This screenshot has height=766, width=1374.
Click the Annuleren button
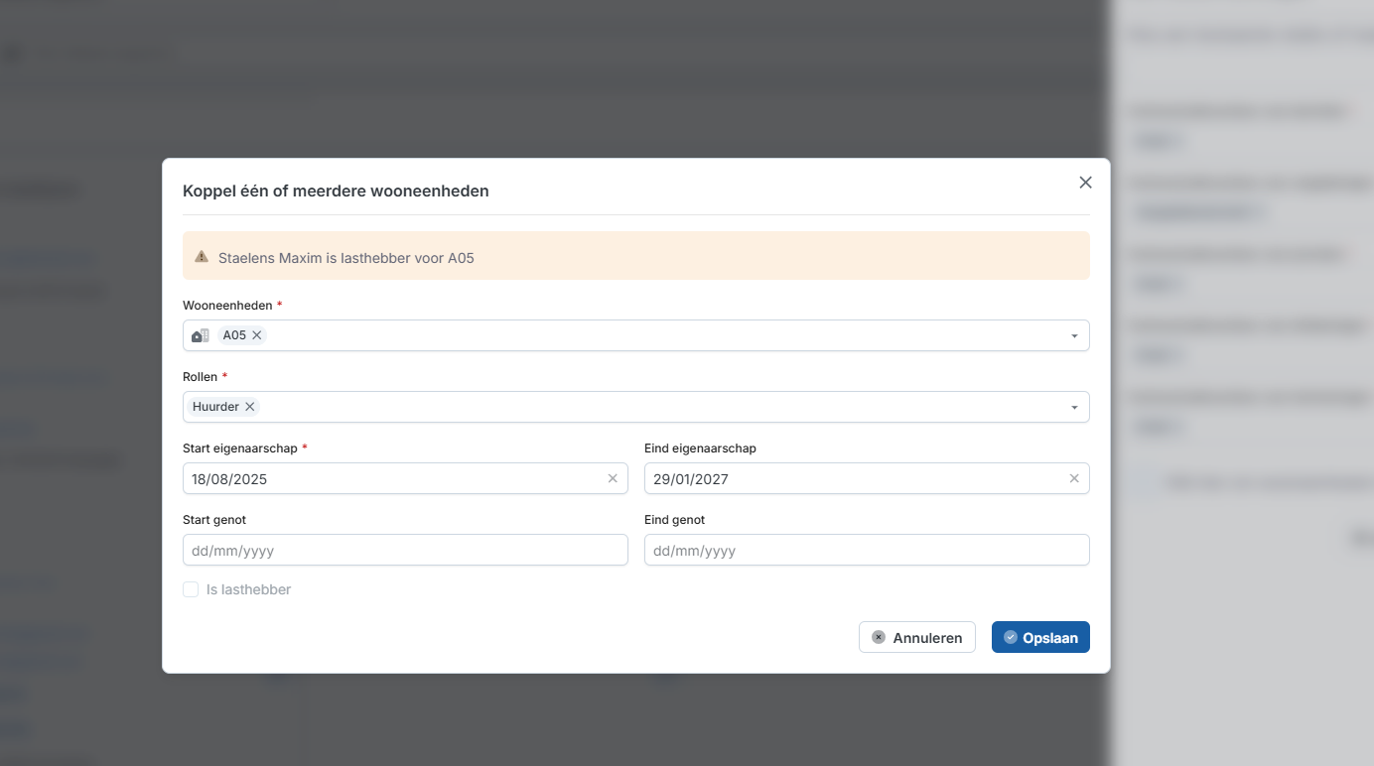pyautogui.click(x=917, y=637)
